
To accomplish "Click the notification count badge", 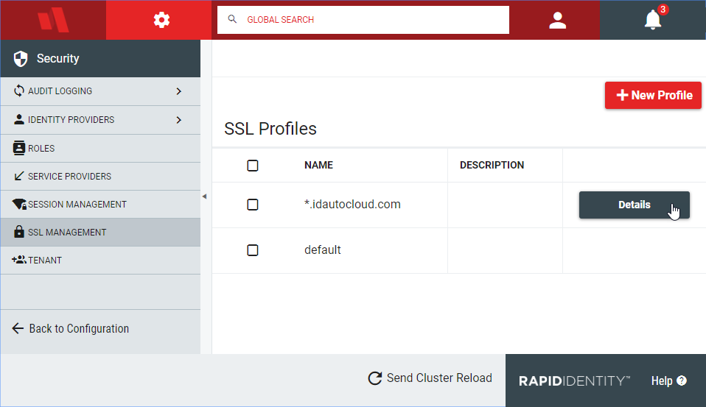I will [663, 10].
